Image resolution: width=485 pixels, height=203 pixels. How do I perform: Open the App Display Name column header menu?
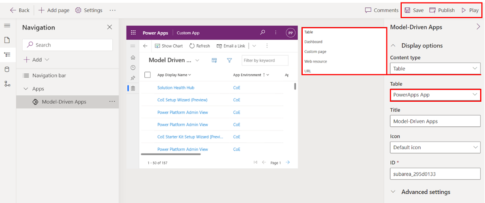[x=174, y=75]
